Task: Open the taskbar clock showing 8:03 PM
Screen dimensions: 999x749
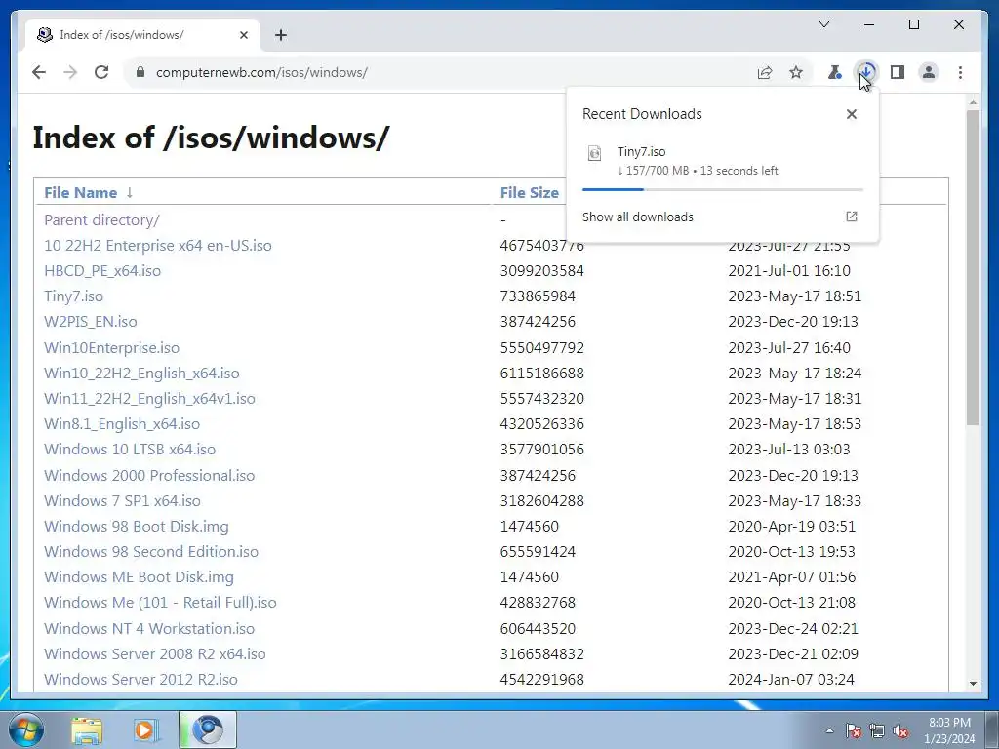Action: 949,730
